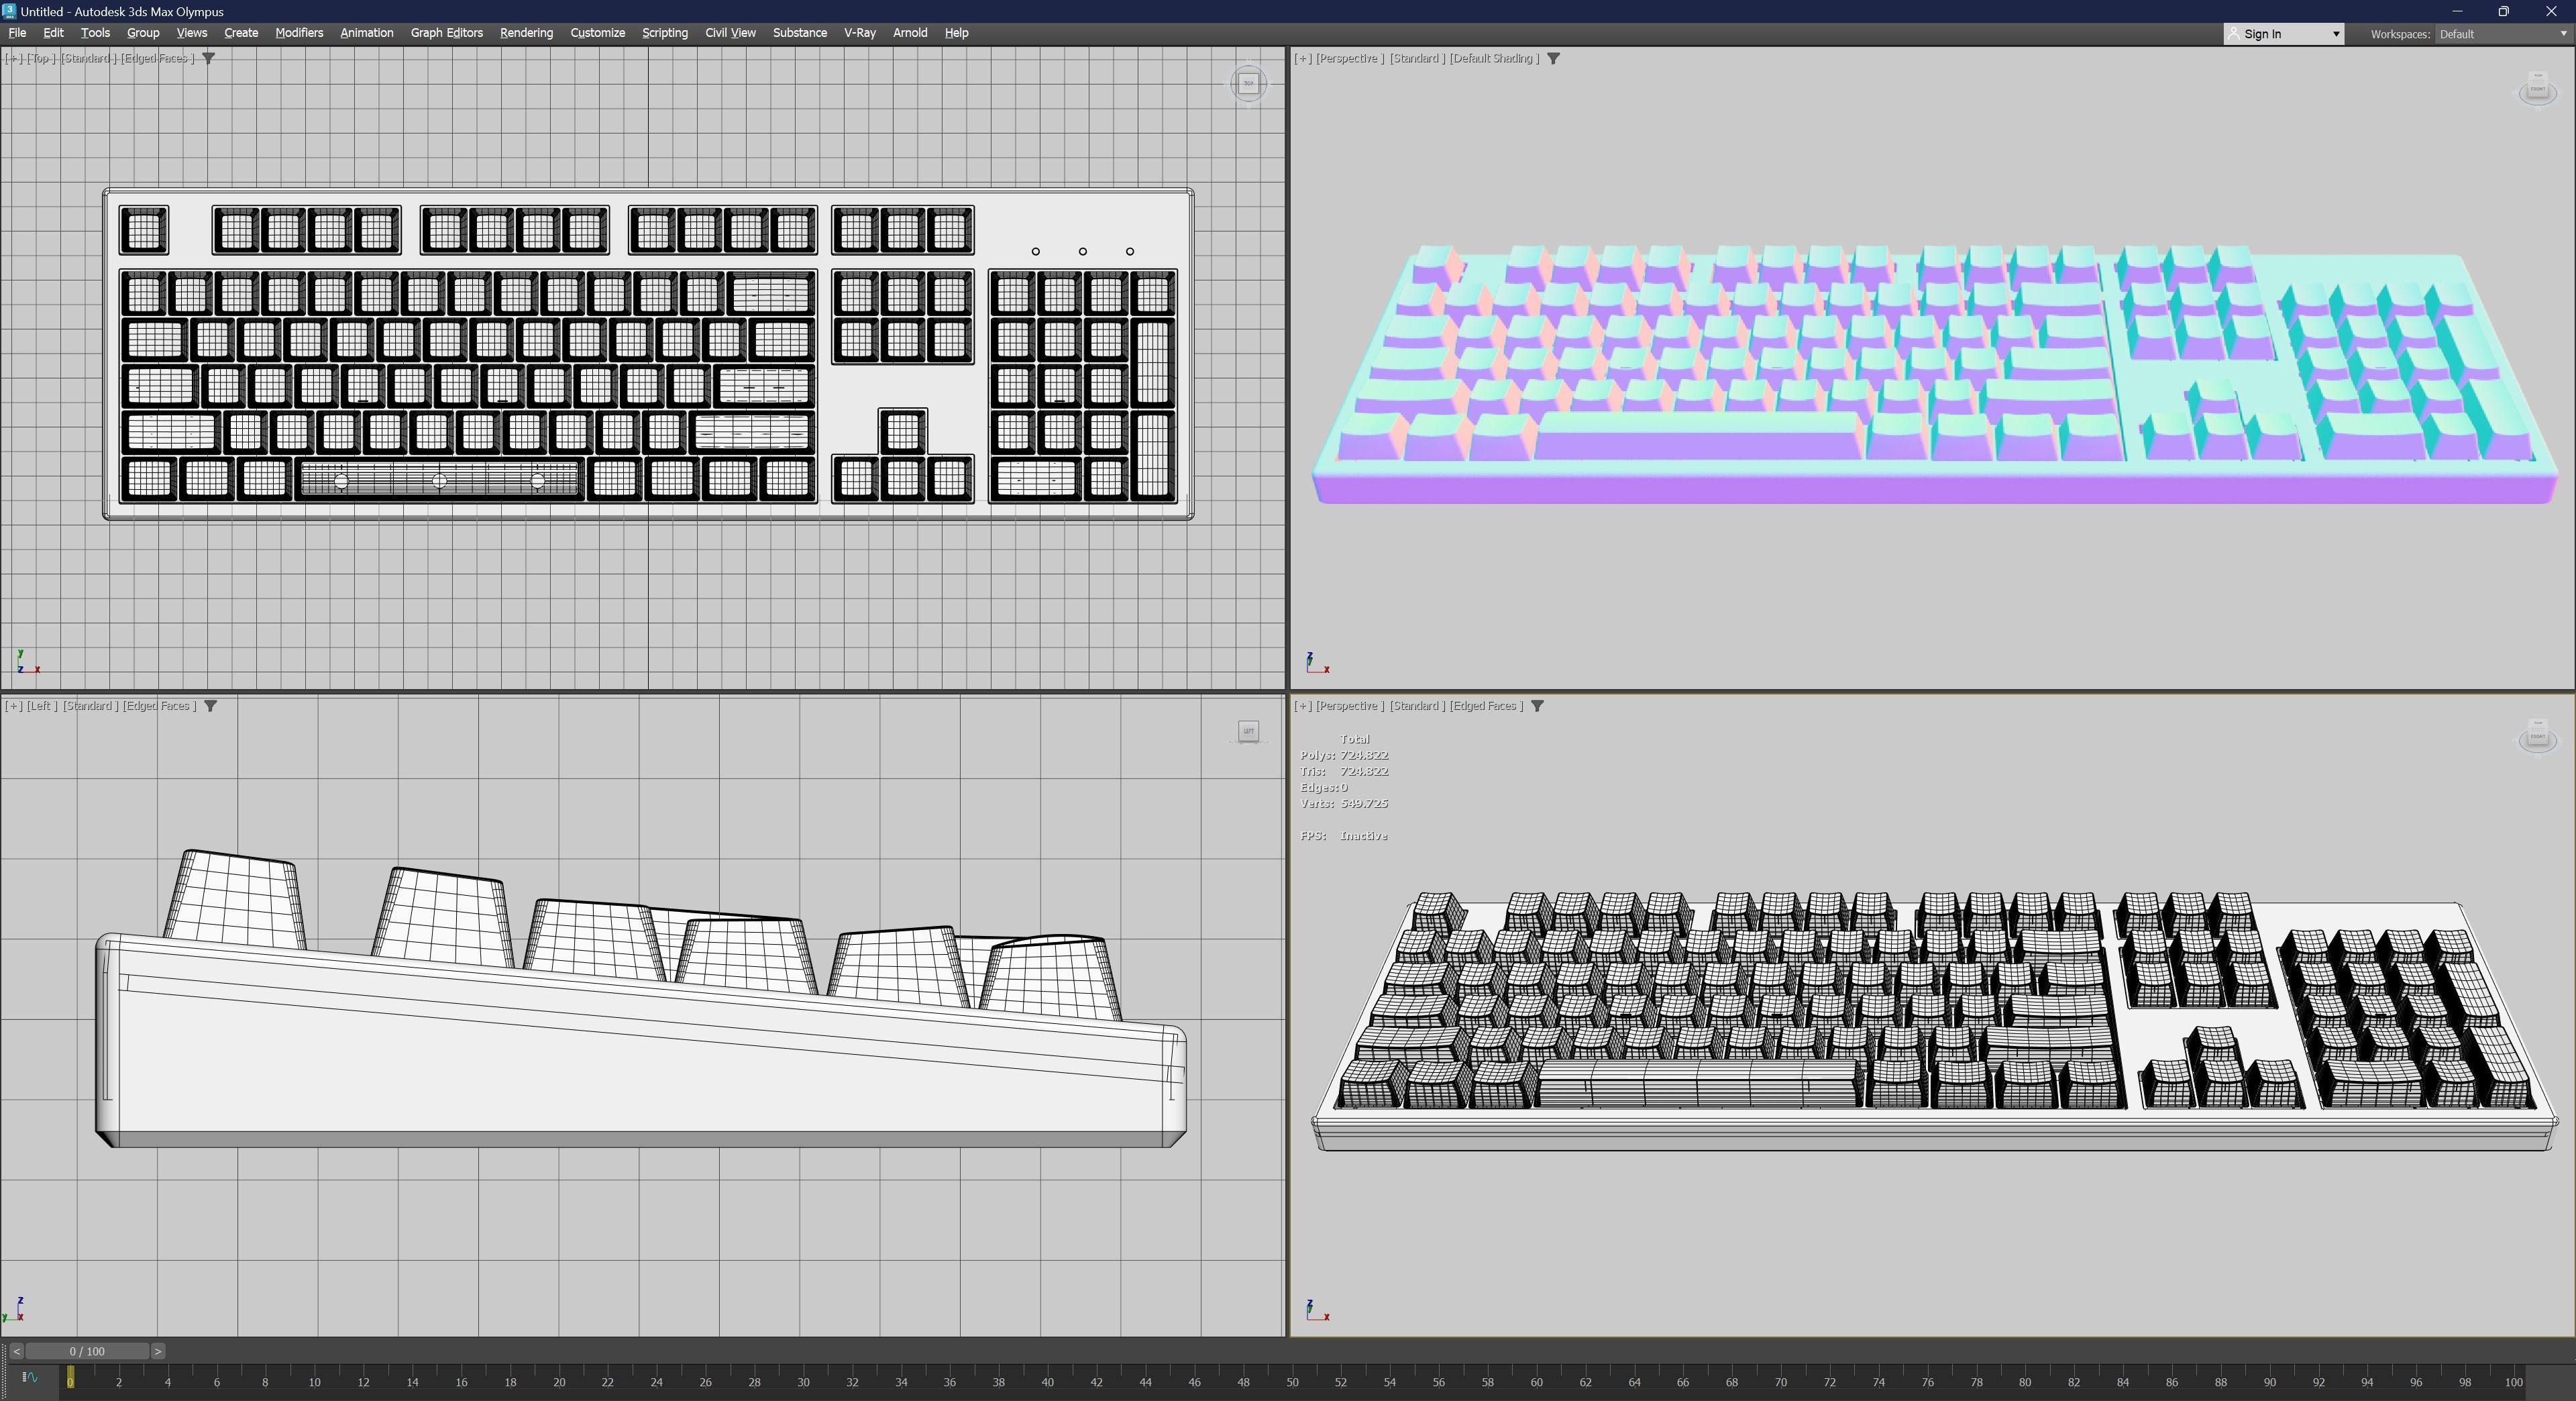Click frame 76 on the timeline ruler

pos(1927,1382)
